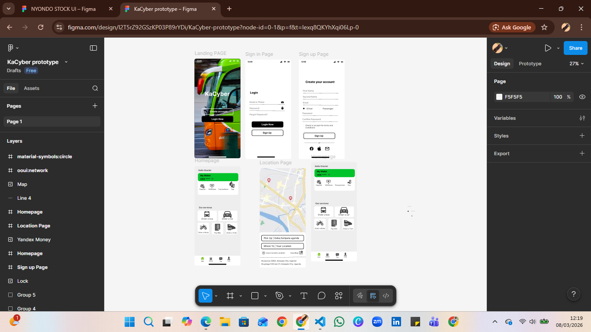Image resolution: width=591 pixels, height=332 pixels.
Task: Select the Pen tool
Action: 279,296
